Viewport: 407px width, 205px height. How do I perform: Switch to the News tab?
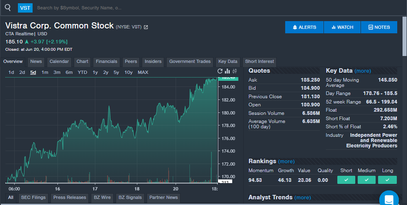[x=36, y=62]
